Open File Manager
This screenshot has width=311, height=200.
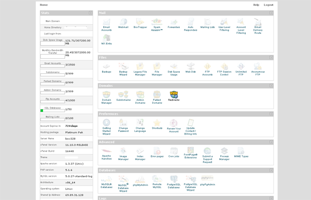157,70
